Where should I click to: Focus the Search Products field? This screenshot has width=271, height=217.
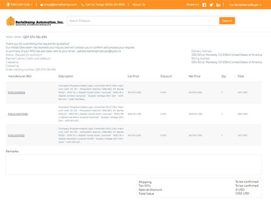(x=143, y=21)
